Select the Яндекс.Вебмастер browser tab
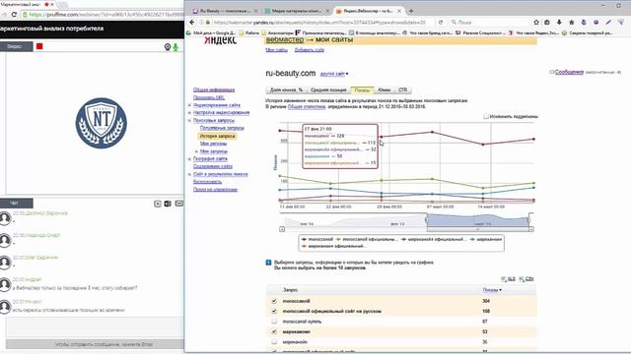 (368, 11)
